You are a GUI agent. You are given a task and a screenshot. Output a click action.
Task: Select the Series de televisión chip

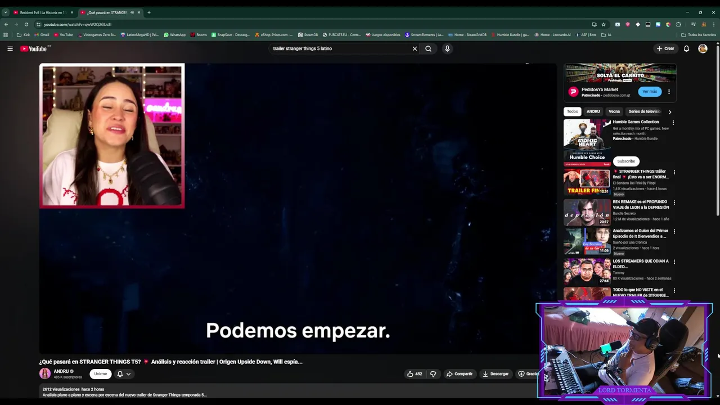(x=644, y=111)
